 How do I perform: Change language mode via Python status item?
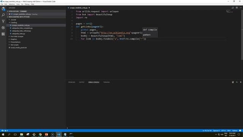[235, 131]
